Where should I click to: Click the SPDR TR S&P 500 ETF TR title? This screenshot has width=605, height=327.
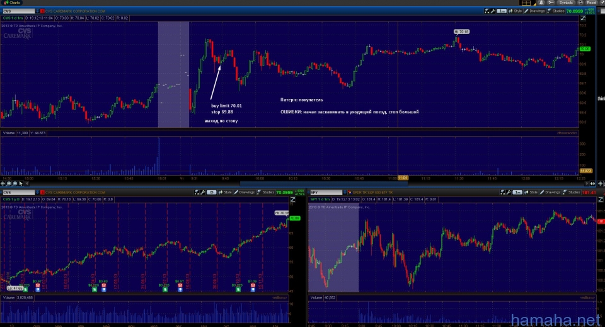(372, 192)
